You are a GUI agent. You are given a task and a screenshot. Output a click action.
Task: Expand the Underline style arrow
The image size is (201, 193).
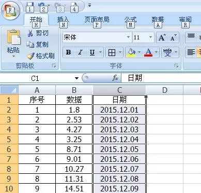click(100, 52)
